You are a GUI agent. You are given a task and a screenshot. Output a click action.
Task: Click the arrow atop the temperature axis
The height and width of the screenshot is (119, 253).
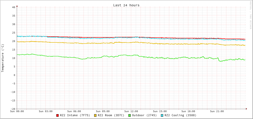click(x=17, y=6)
